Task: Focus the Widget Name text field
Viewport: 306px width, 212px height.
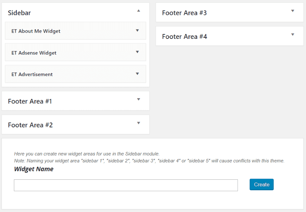Action: (x=126, y=185)
